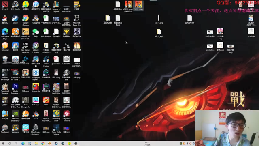Click the Windows Start button
The image size is (259, 146).
point(3,143)
